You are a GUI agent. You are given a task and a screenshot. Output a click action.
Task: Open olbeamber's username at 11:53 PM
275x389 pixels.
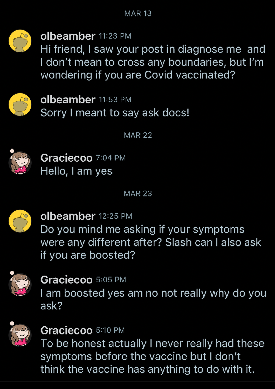[x=68, y=100]
